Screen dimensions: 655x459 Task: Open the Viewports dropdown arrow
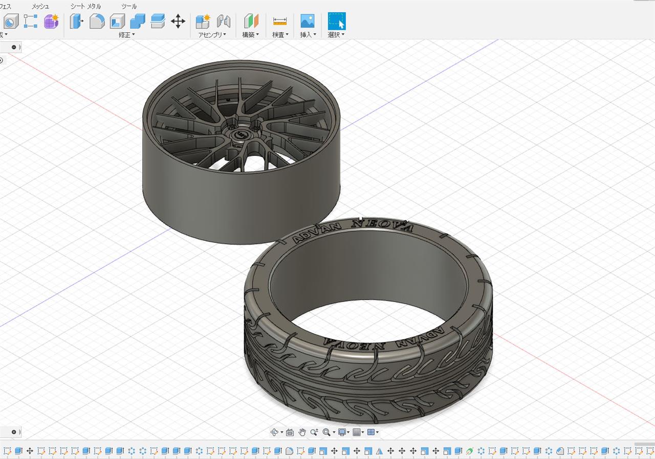coord(377,432)
